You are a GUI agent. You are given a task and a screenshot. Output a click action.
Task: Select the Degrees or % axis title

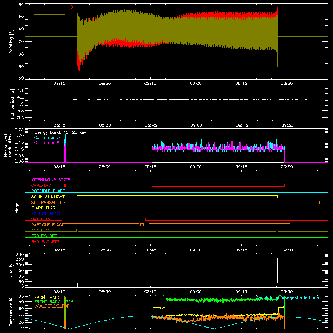tap(11, 312)
